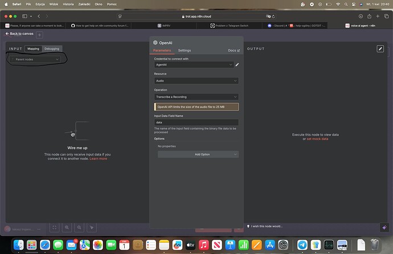Click the OpenAI API 25 MB limit notice
This screenshot has width=393, height=254.
(197, 106)
